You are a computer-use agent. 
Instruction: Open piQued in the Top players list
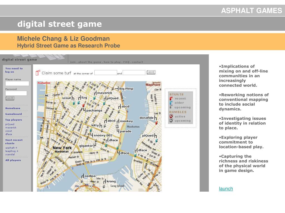click(10, 124)
